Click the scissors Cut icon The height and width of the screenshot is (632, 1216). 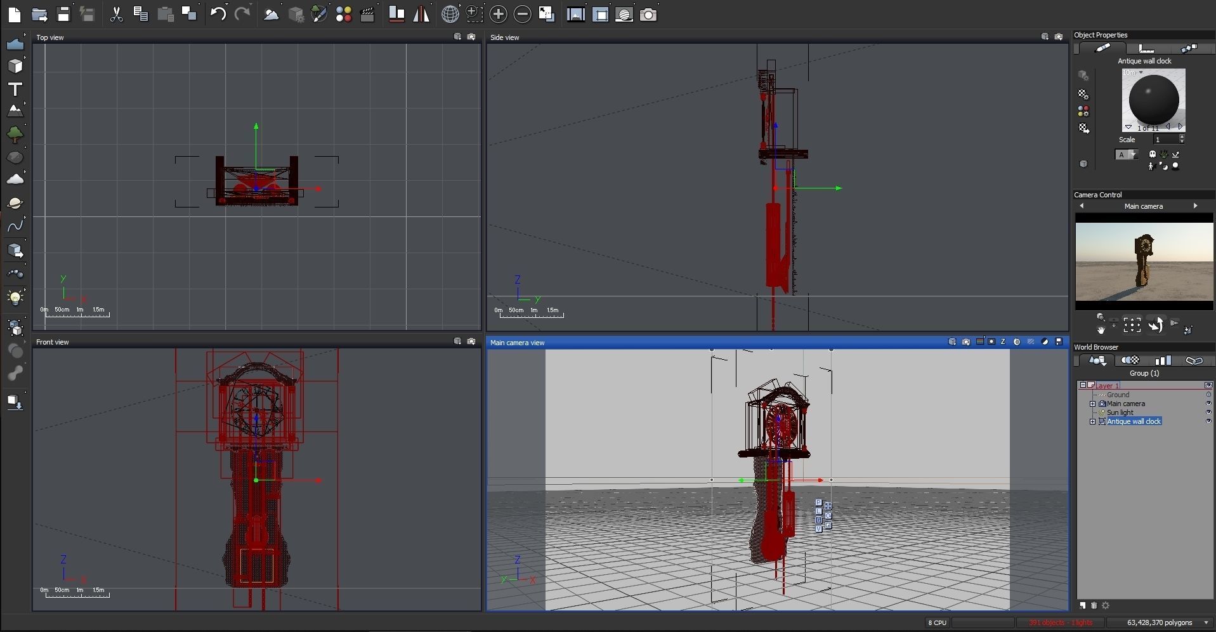116,14
